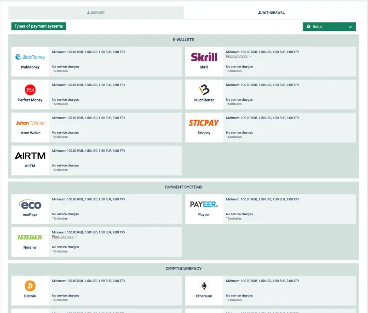Switch to the Deposit tab
Screen dimensions: 368x313
pos(96,12)
